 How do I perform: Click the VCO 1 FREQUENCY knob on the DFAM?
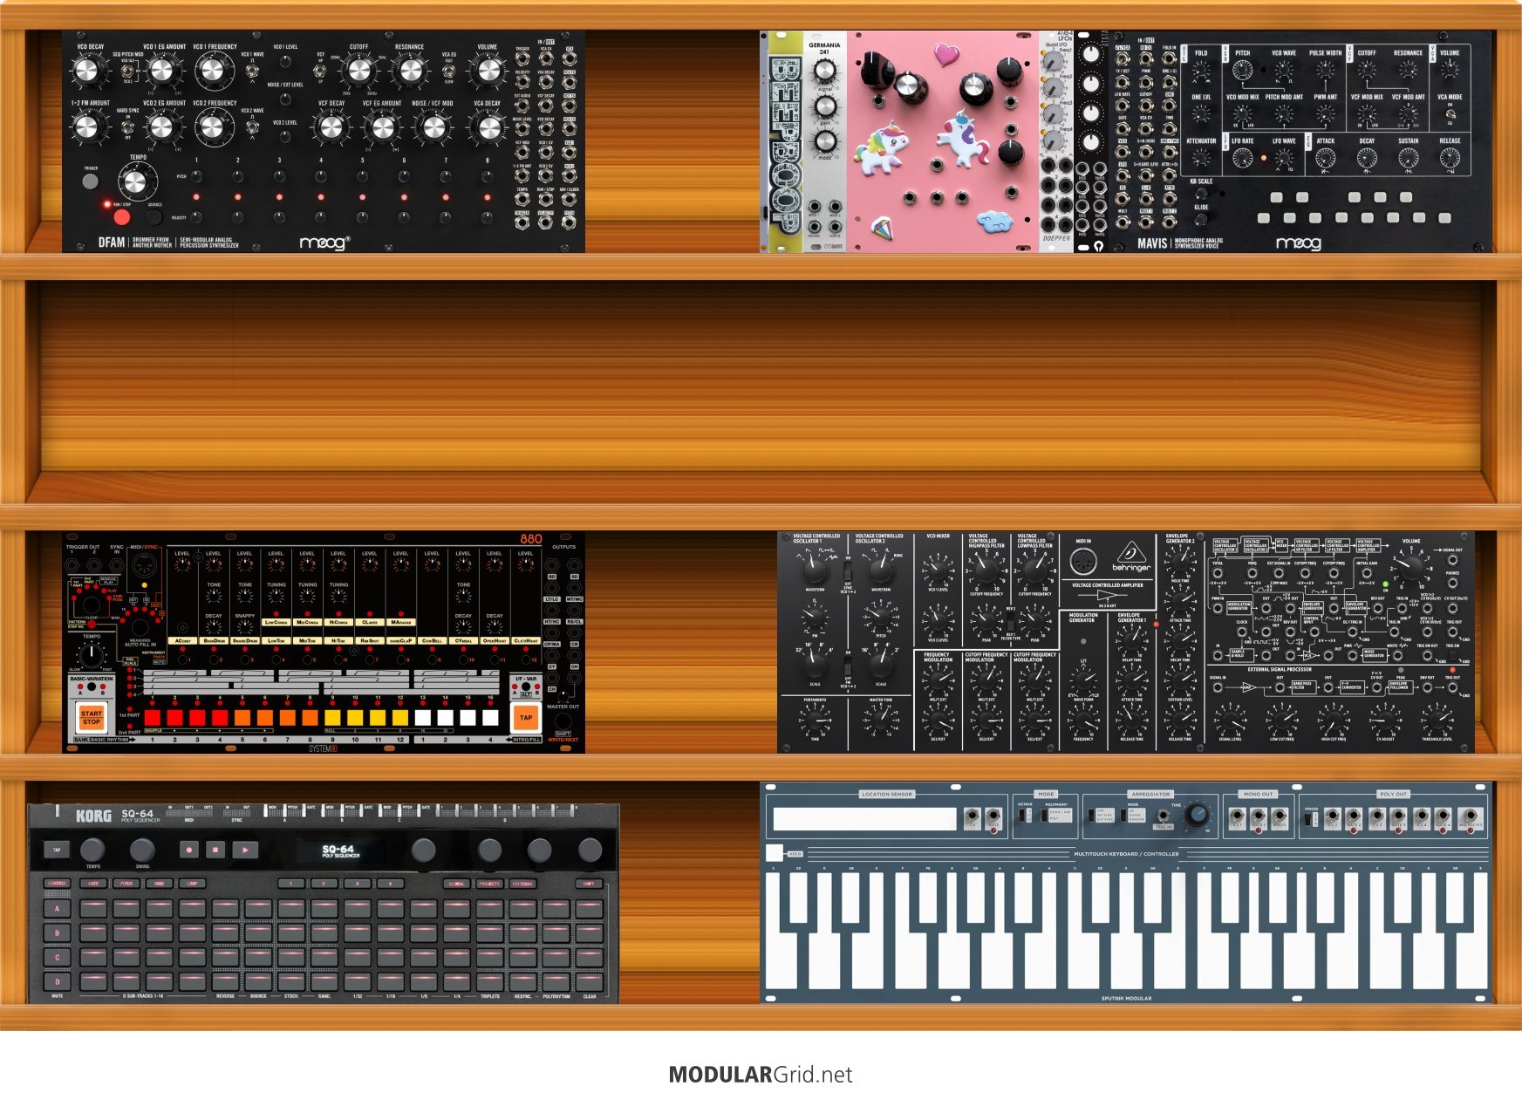214,71
